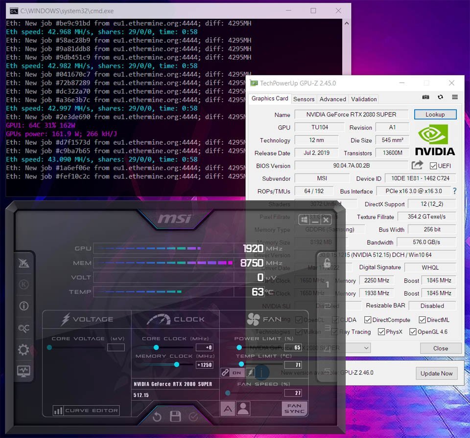Click the profile lock icon in Afterburner
This screenshot has height=438, width=470.
pos(327,263)
